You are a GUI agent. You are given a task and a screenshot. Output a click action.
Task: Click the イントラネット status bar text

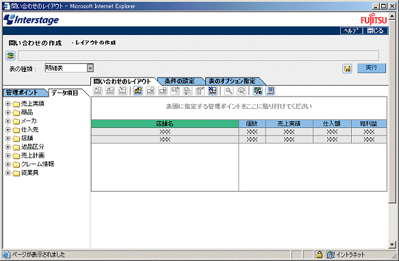tap(350, 254)
